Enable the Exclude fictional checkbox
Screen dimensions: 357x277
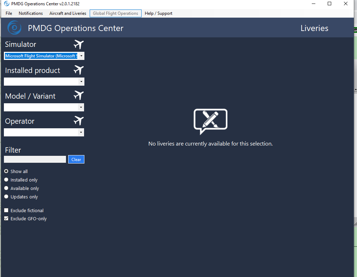(x=6, y=210)
